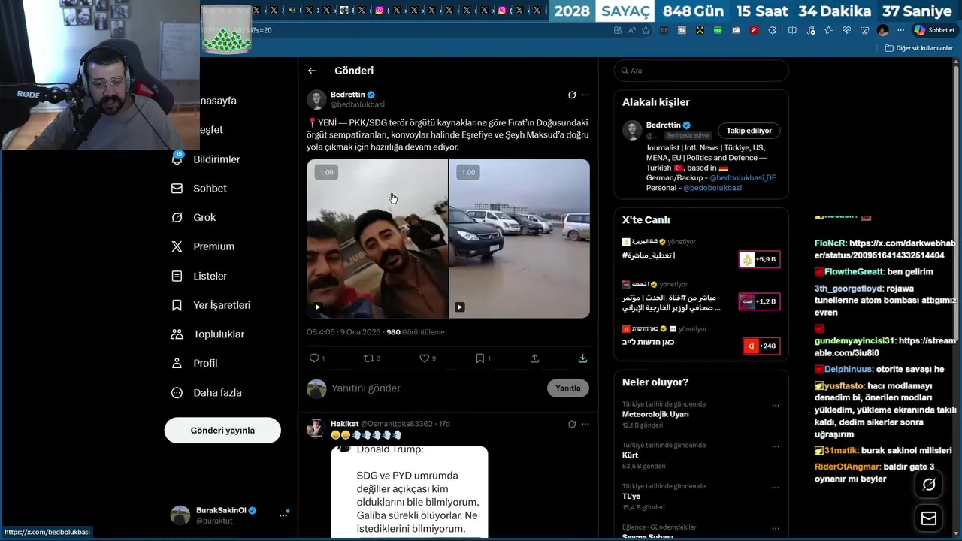Open the streamable link in chat
Screen dimensions: 962x541
coord(885,346)
